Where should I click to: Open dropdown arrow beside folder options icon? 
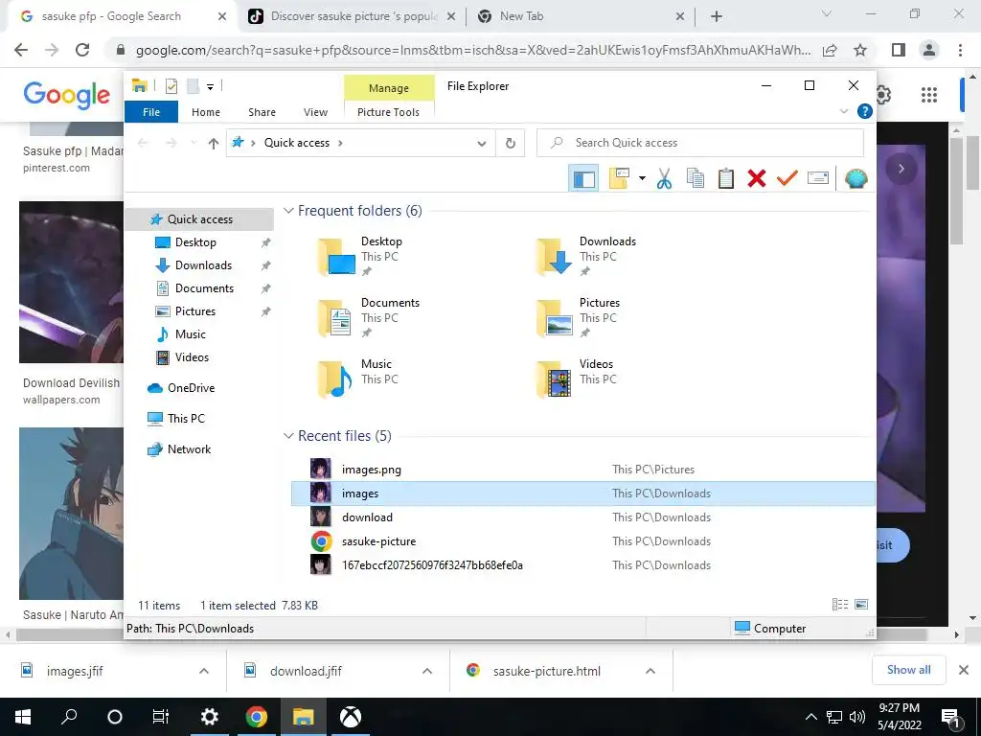coord(642,179)
